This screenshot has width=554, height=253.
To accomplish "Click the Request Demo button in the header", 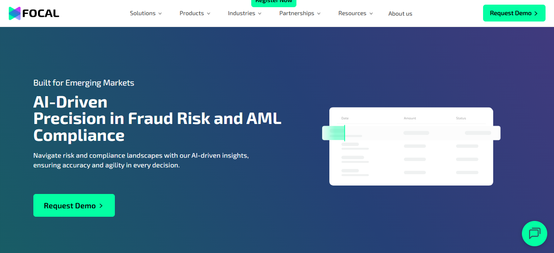I will [514, 13].
